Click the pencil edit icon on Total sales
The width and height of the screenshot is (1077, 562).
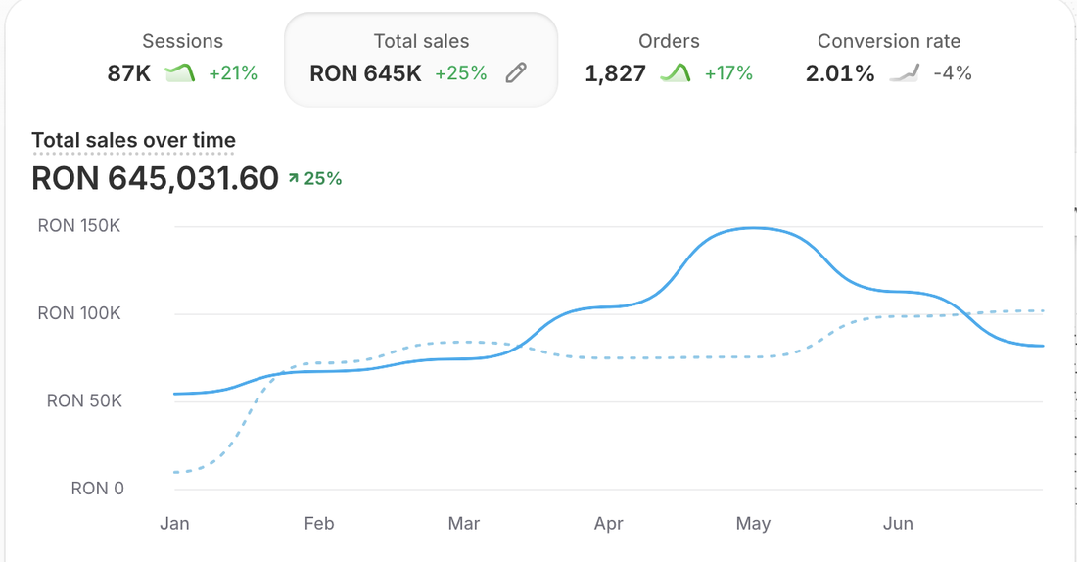(x=516, y=72)
